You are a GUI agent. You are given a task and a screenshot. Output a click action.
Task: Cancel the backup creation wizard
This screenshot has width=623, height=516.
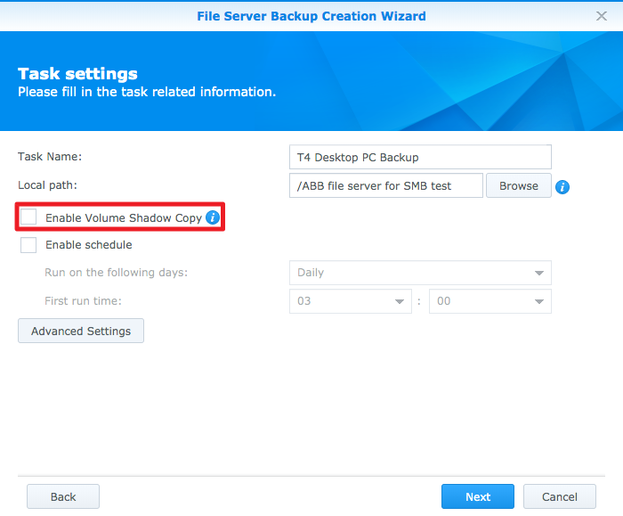coord(560,496)
